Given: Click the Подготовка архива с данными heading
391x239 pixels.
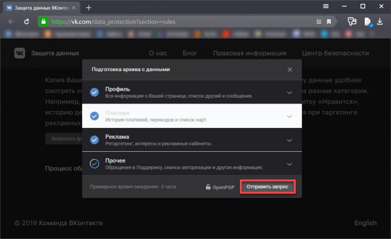Looking at the screenshot, I should (131, 70).
